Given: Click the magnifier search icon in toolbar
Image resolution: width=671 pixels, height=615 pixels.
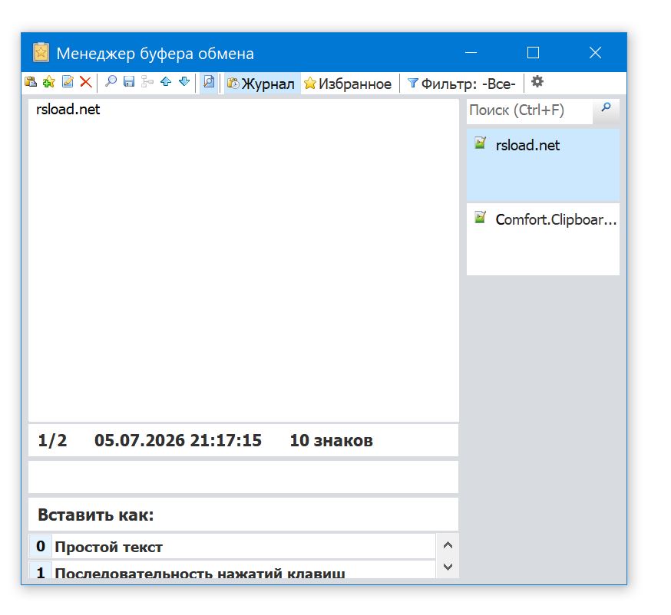Looking at the screenshot, I should point(111,81).
